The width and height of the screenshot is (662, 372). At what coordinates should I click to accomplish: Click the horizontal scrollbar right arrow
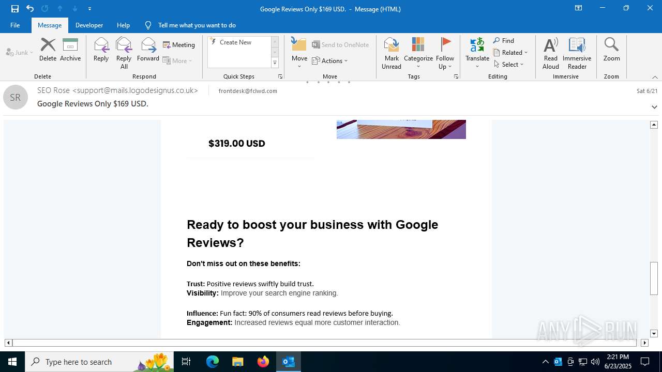644,343
